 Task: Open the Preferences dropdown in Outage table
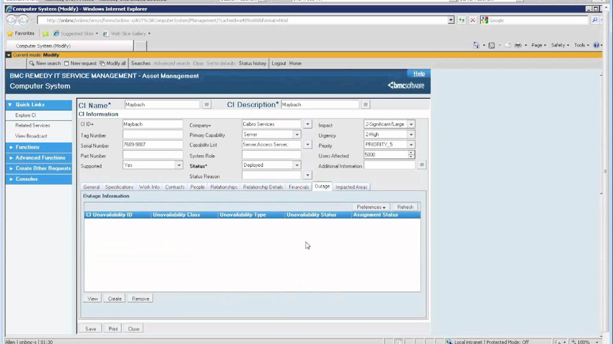click(371, 207)
